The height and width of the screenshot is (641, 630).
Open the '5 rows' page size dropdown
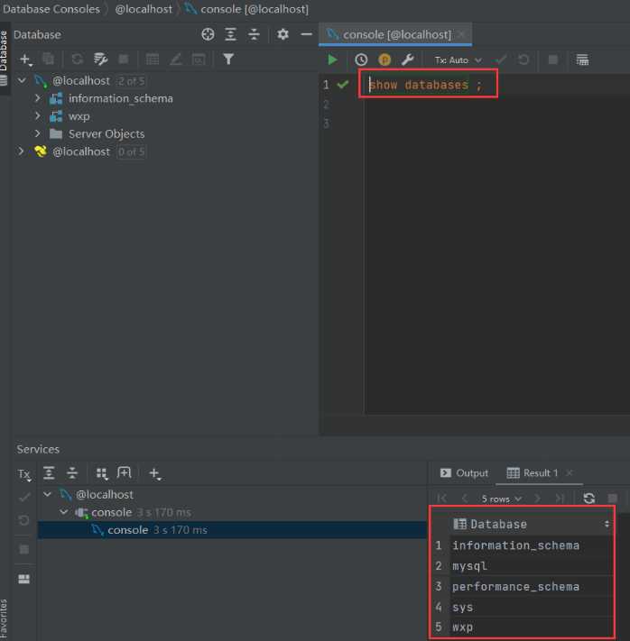[501, 499]
